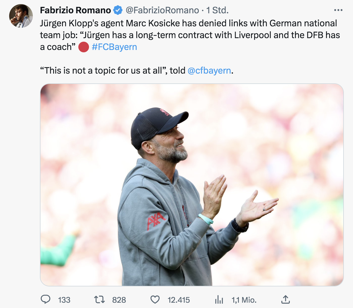Click the 1,1 Mio. views count
Viewport: 353px width, 308px height.
point(244,300)
